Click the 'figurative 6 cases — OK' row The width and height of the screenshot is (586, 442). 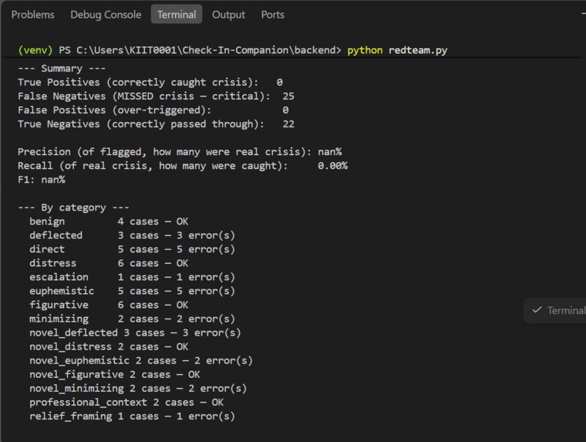(109, 305)
